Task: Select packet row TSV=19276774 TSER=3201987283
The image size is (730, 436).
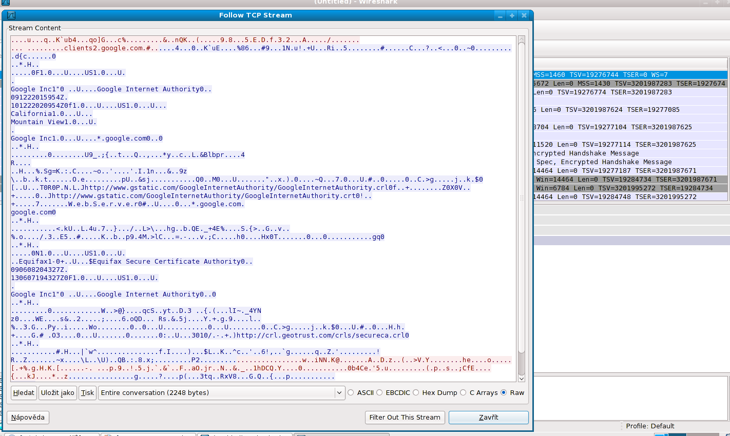Action: (630, 92)
